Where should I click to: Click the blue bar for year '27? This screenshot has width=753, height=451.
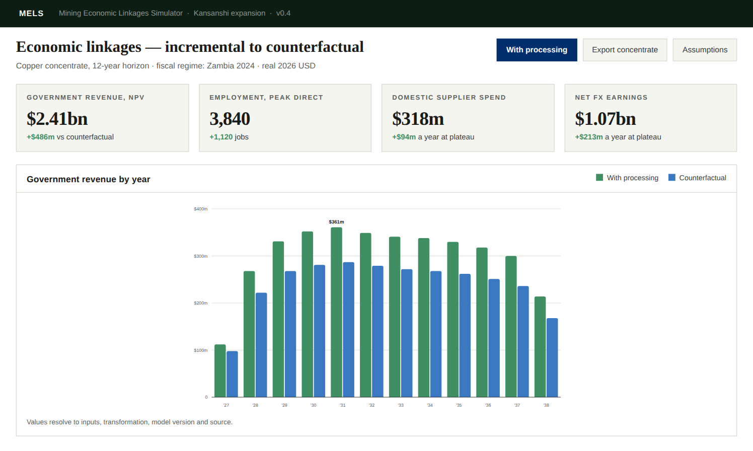(232, 374)
